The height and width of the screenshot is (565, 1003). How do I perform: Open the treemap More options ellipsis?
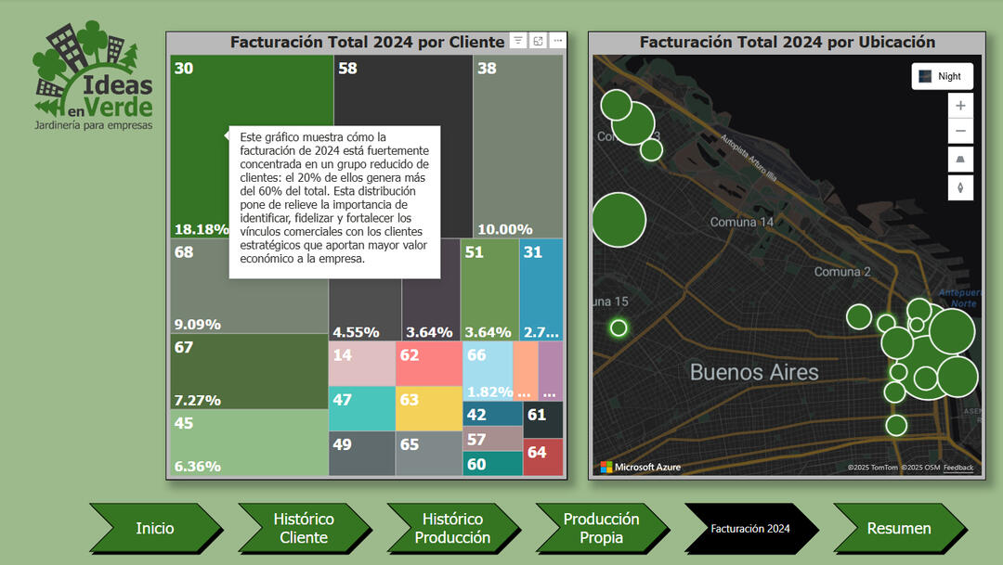coord(557,41)
